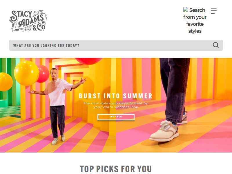Image resolution: width=232 pixels, height=174 pixels.
Task: Click the dark jeans leg in the banner
Action: click(175, 89)
